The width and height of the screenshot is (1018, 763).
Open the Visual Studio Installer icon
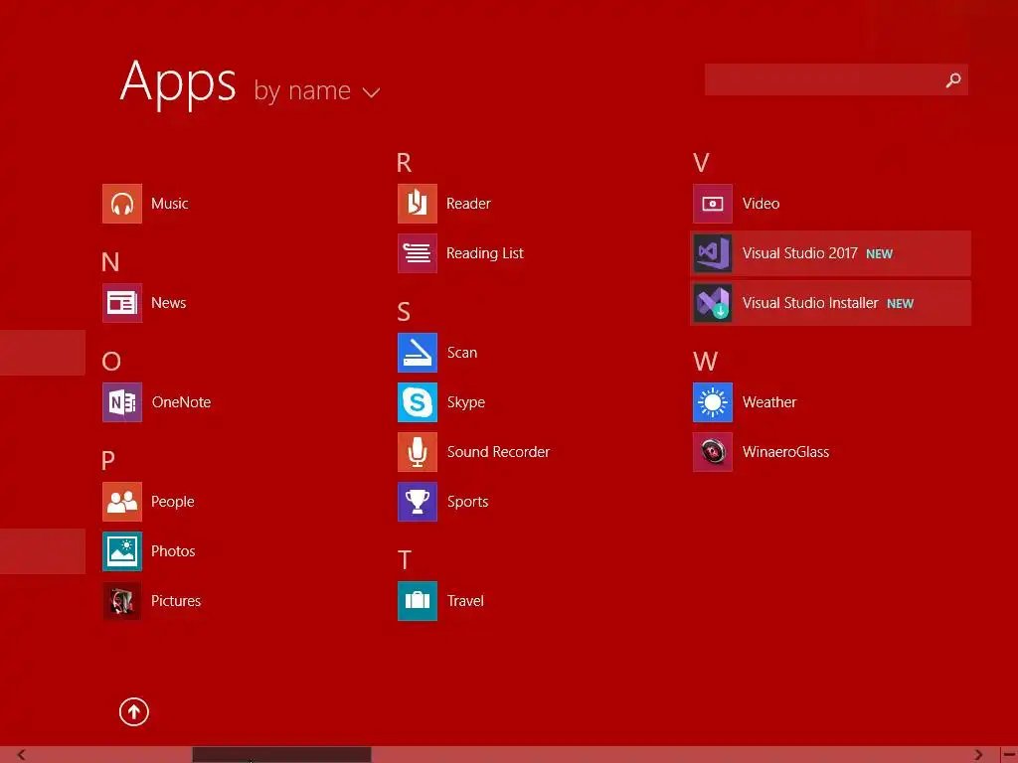tap(713, 303)
